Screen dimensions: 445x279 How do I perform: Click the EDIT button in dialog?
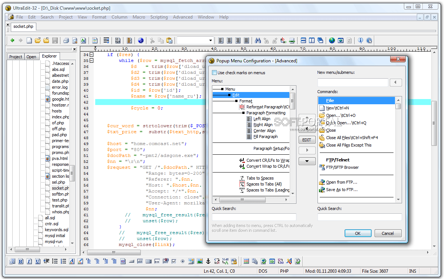click(307, 140)
